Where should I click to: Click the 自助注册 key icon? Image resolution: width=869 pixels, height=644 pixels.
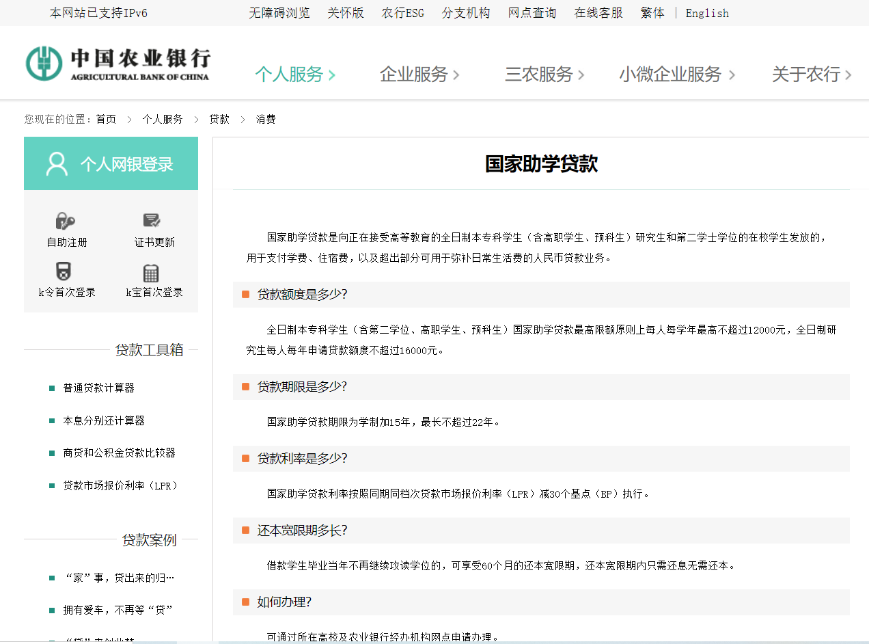click(x=66, y=221)
